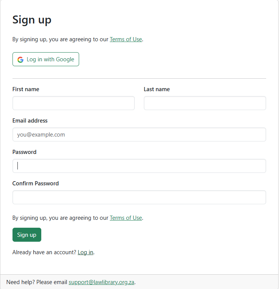The width and height of the screenshot is (279, 289).
Task: Open Terms of Use link above Sign up button
Action: click(x=126, y=218)
